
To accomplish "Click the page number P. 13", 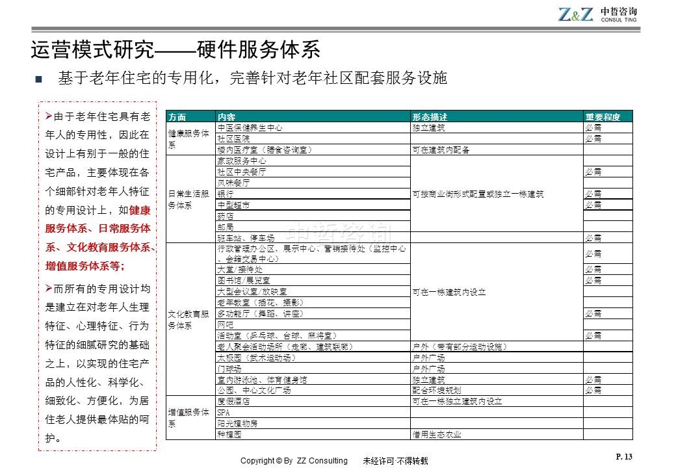I will [x=623, y=458].
